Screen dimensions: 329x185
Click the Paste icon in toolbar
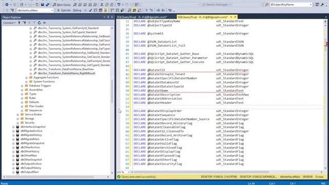(112, 5)
